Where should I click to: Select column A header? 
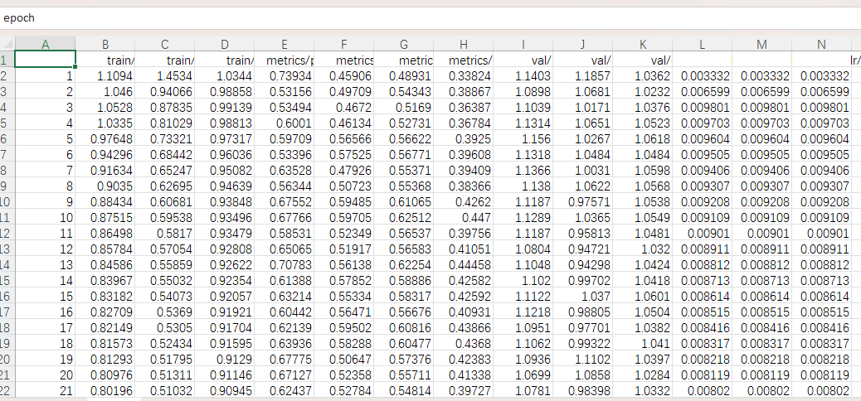[x=45, y=44]
